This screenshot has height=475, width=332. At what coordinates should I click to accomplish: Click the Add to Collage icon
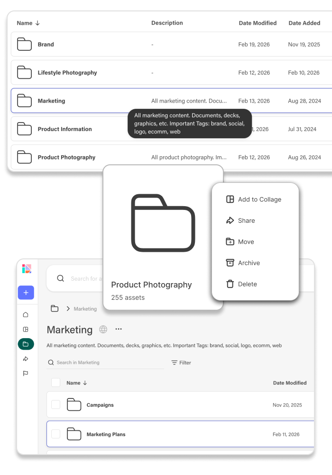pos(230,199)
